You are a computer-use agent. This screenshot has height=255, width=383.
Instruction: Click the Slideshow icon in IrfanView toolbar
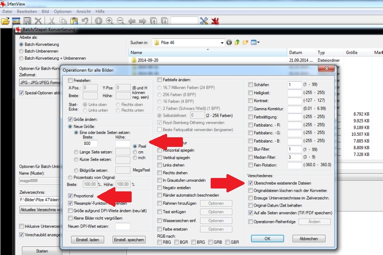[16, 21]
